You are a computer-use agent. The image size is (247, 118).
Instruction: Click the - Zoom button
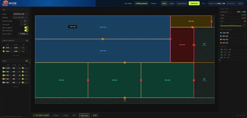click(65, 115)
